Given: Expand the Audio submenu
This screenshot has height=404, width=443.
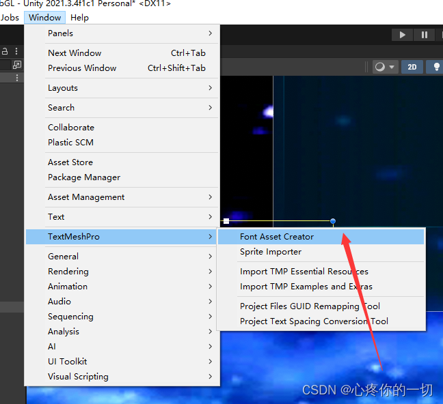Looking at the screenshot, I should (x=122, y=302).
